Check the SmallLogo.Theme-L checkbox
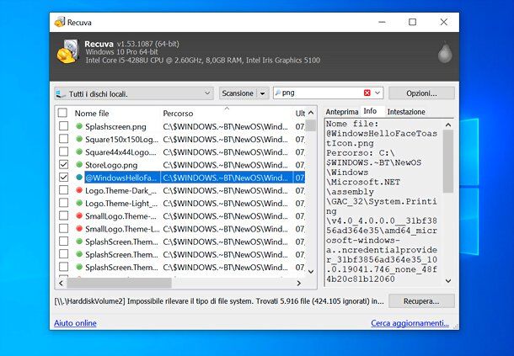This screenshot has width=514, height=356. point(63,228)
